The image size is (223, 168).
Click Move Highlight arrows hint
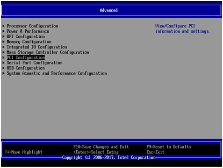(x=23, y=152)
